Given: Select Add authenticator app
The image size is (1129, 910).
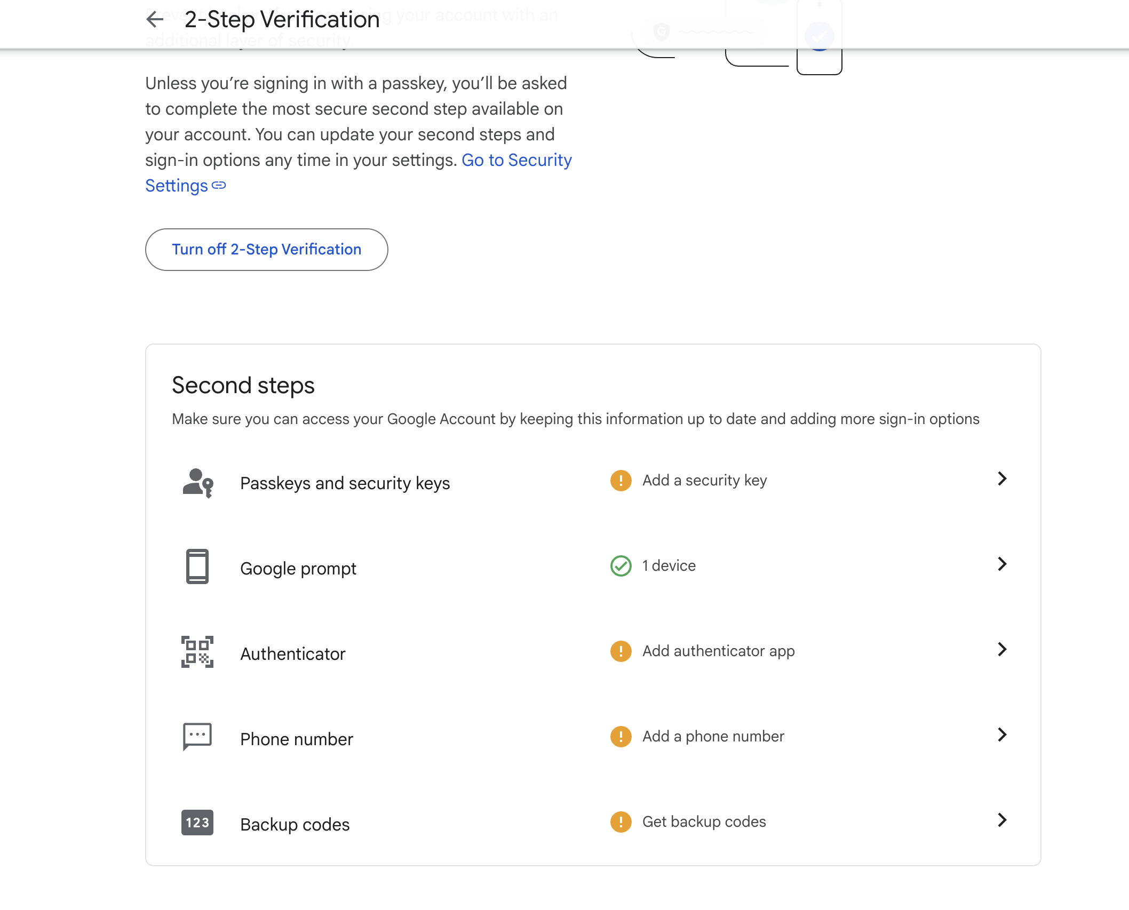Looking at the screenshot, I should pyautogui.click(x=719, y=651).
